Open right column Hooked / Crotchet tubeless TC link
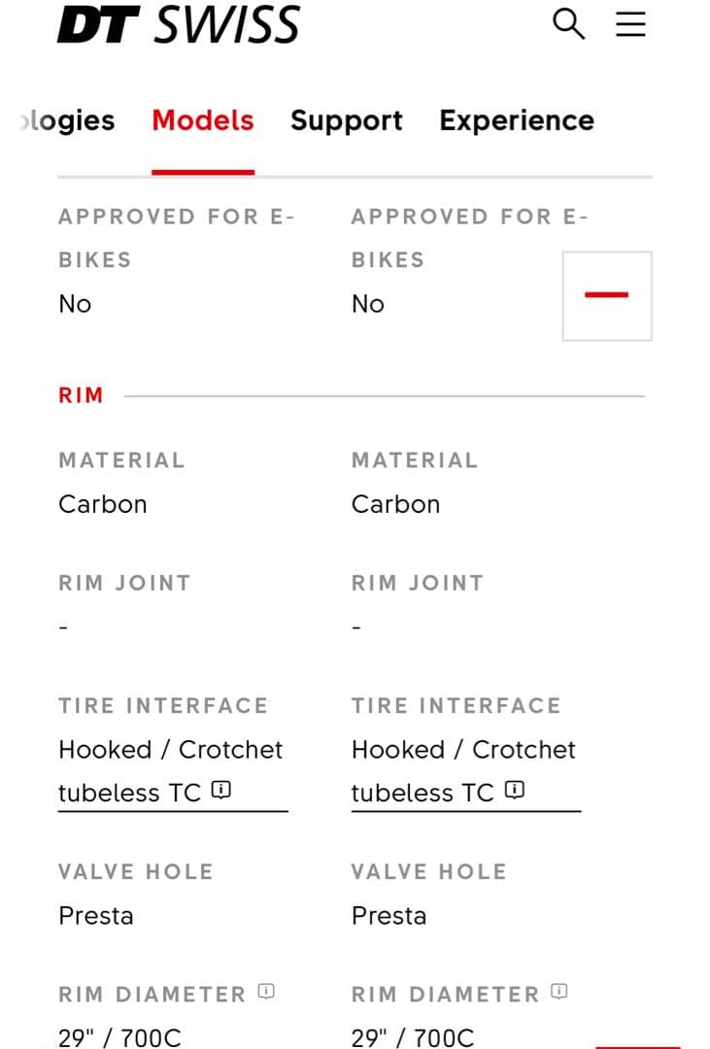710x1049 pixels. click(464, 771)
